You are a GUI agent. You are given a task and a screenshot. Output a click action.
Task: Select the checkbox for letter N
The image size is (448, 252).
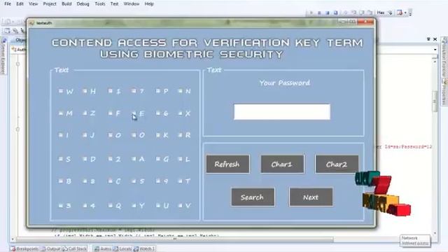tap(180, 91)
